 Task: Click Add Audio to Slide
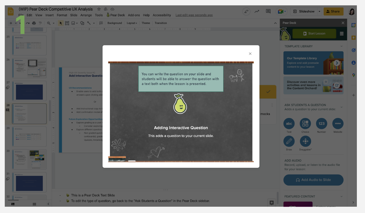(x=313, y=180)
